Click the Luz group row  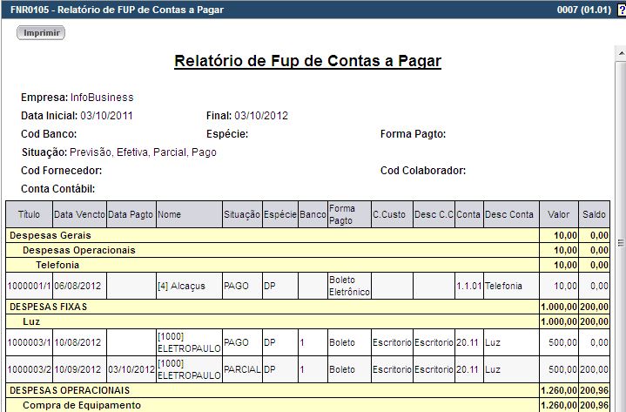point(31,321)
